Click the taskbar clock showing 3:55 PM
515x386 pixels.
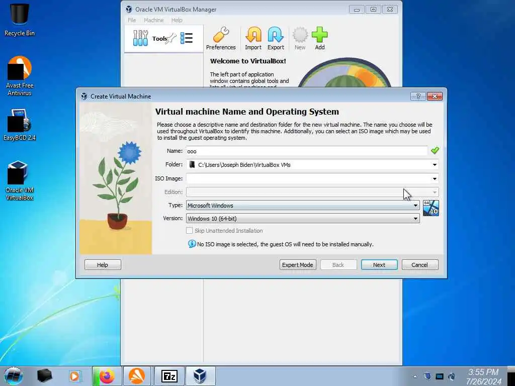click(483, 376)
